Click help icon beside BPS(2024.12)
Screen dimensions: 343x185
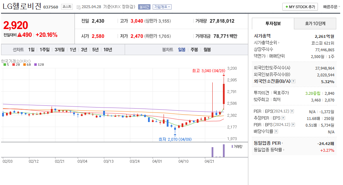point(293,125)
